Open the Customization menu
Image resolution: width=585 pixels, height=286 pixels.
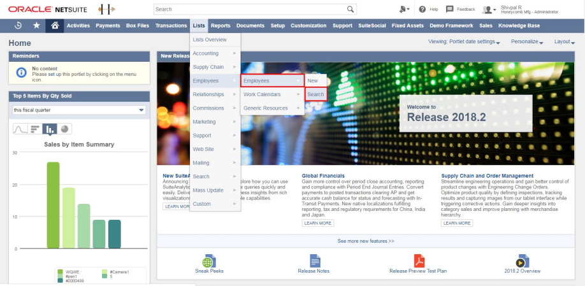pyautogui.click(x=308, y=25)
